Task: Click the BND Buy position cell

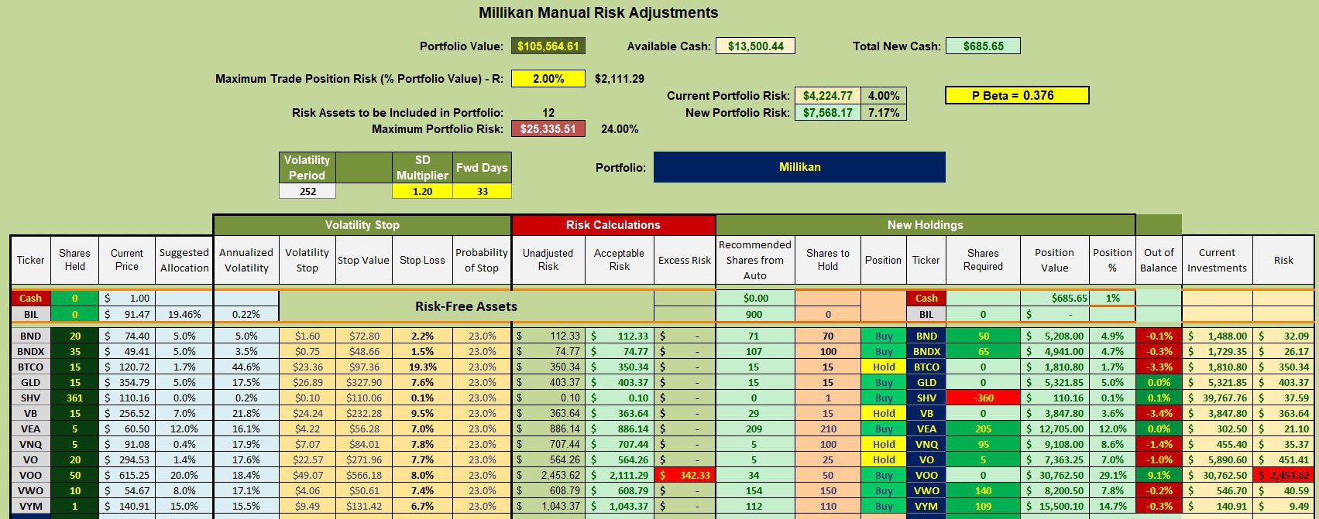Action: (884, 336)
